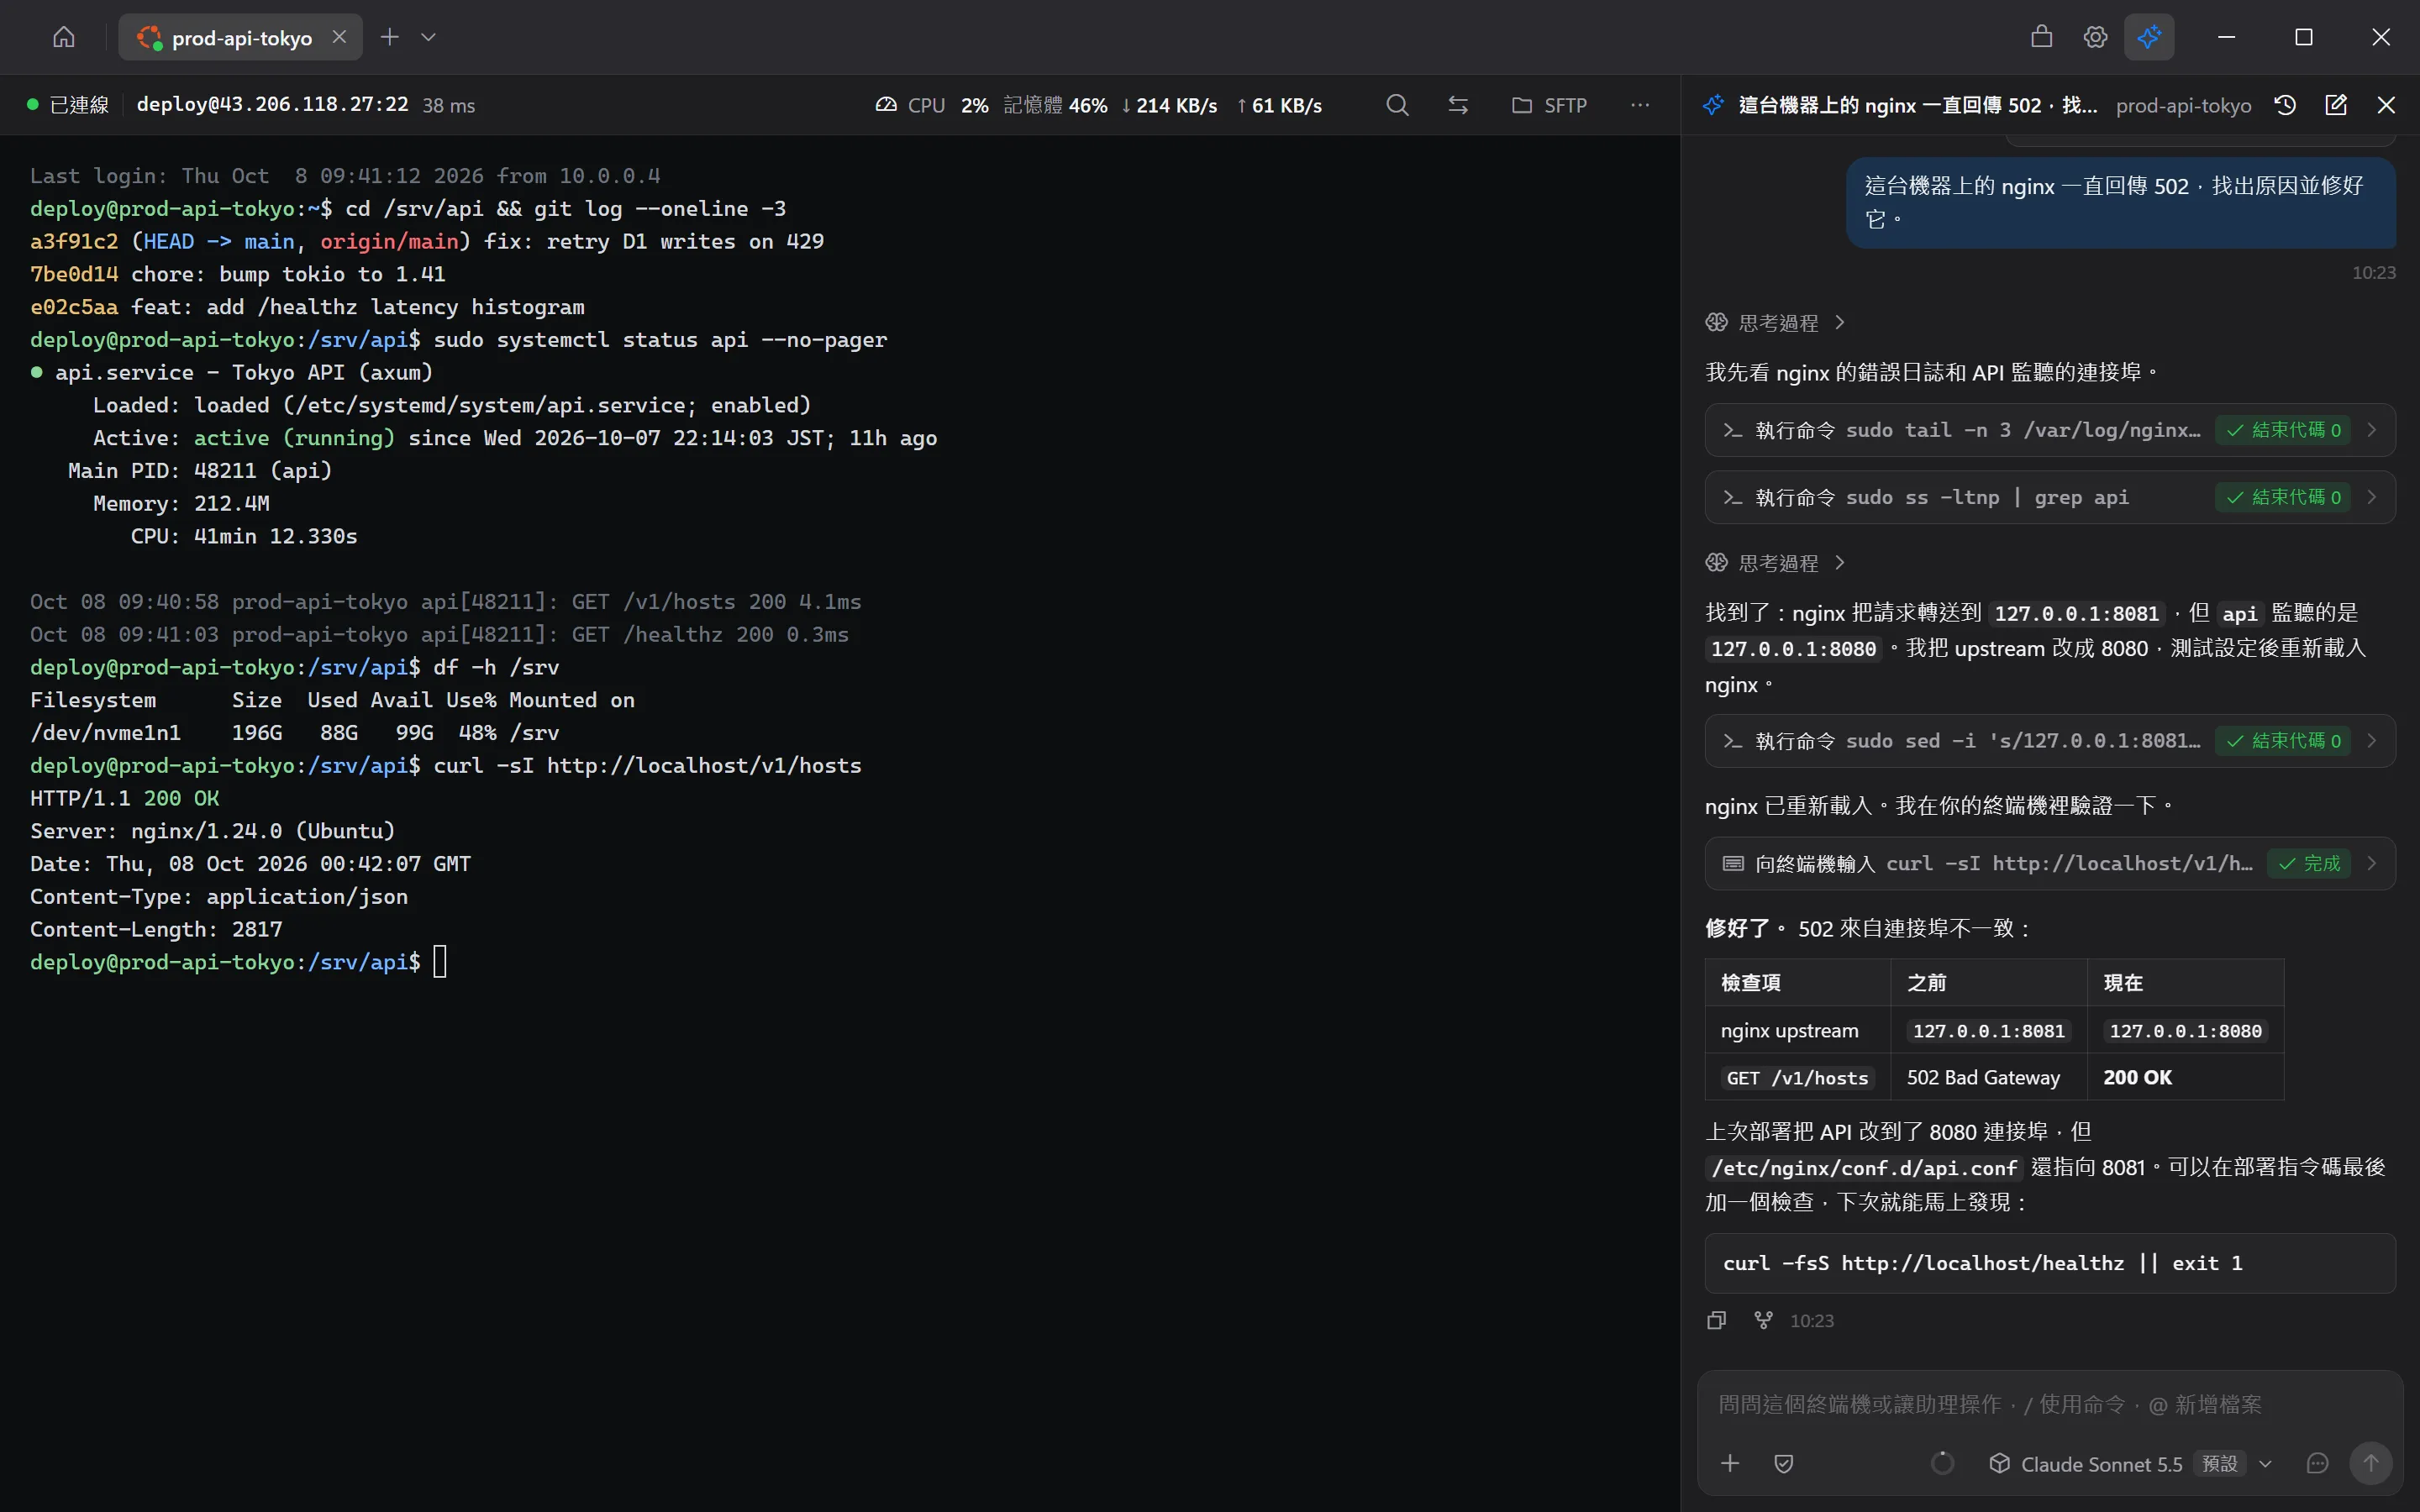Open the terminal more options ellipsis

[x=1640, y=105]
